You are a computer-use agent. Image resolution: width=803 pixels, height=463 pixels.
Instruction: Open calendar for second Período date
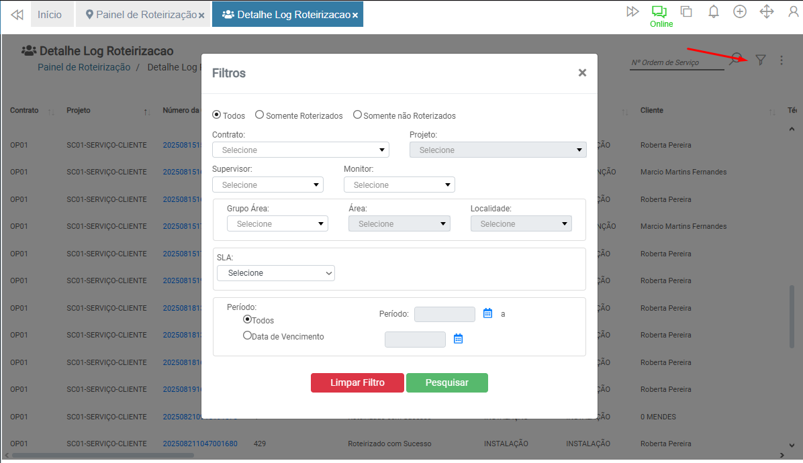459,339
